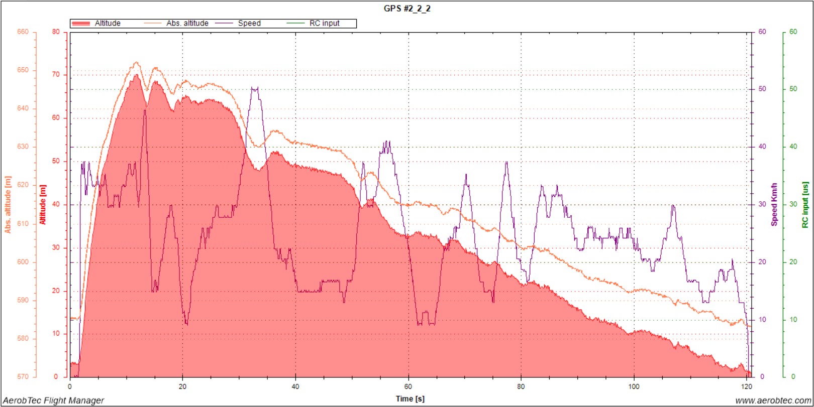The width and height of the screenshot is (814, 407).
Task: Click the 100 tick on the Time axis
Action: pos(634,386)
